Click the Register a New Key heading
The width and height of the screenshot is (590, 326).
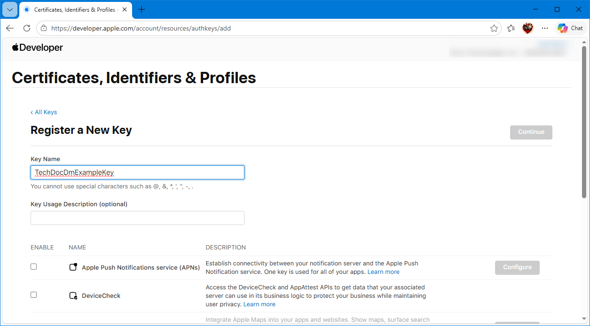81,130
